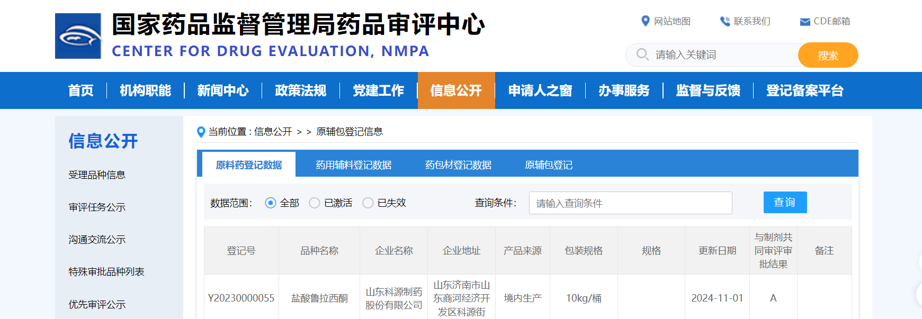922x319 pixels.
Task: Select the 全部 data range radio
Action: click(x=271, y=203)
